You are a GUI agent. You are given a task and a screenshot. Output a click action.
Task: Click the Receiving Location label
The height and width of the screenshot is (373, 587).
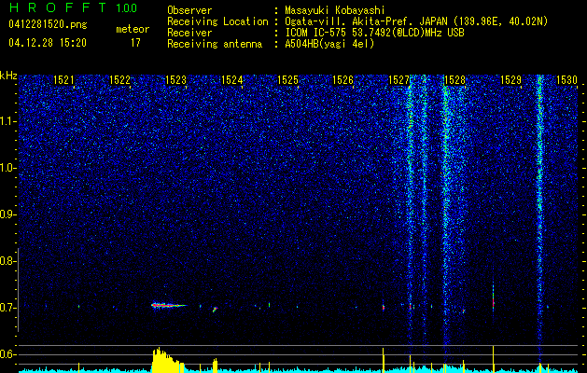tap(217, 21)
